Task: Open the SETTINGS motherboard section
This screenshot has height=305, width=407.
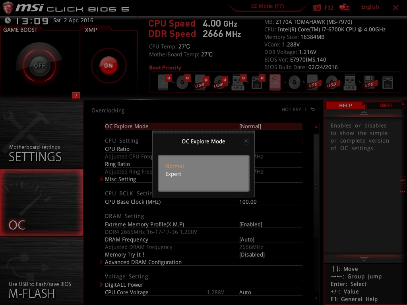Action: [x=41, y=134]
